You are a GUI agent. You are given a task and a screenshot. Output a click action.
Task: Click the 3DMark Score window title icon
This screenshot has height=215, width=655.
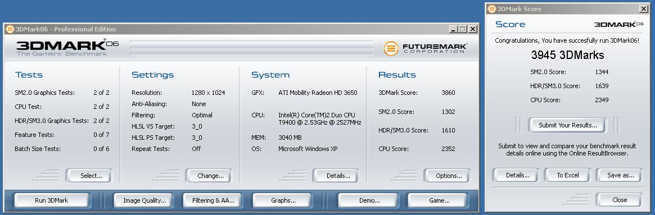(x=491, y=9)
